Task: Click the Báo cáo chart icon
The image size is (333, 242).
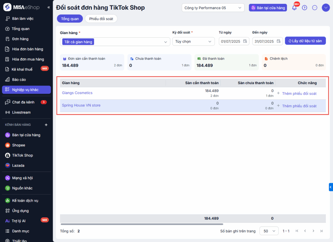Action: [7, 79]
